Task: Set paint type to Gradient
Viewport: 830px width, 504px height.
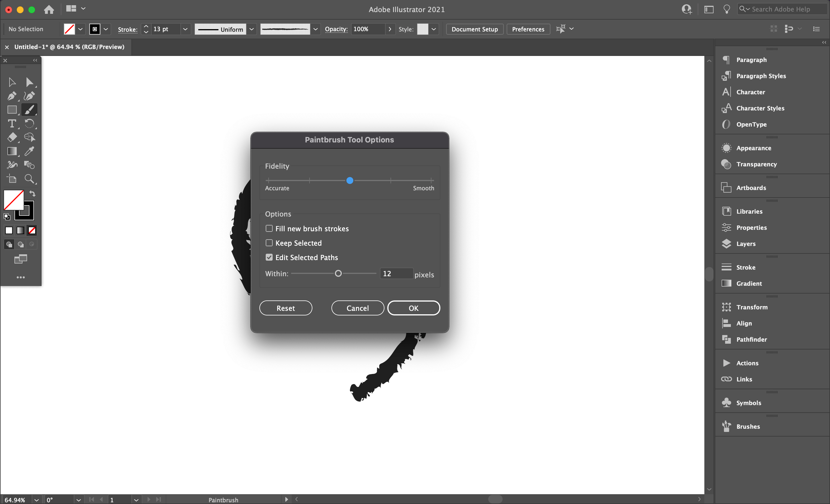Action: 20,230
